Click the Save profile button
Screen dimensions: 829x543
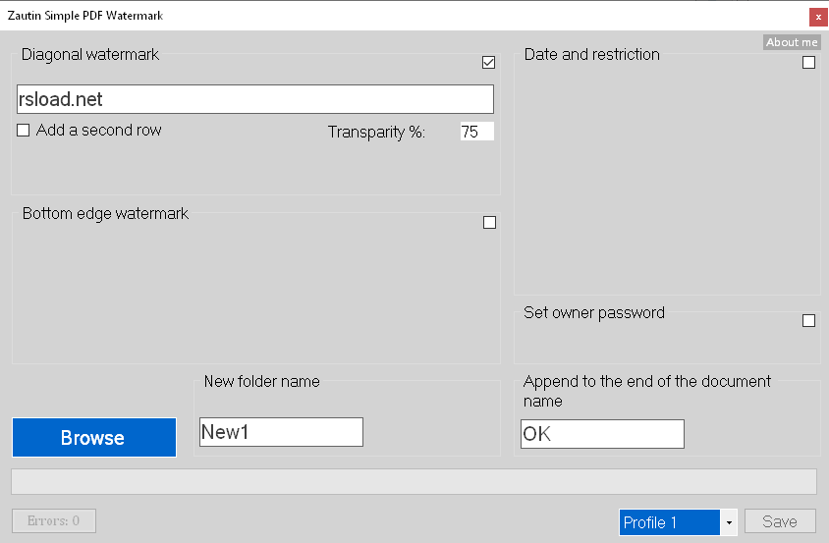pyautogui.click(x=780, y=522)
